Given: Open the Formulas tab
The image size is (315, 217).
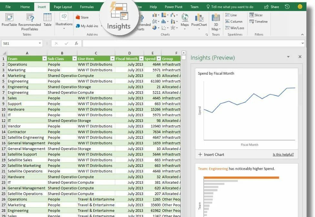Looking at the screenshot, I should (x=87, y=7).
